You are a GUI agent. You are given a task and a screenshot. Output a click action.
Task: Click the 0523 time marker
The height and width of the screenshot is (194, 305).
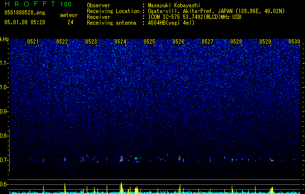pos(91,42)
